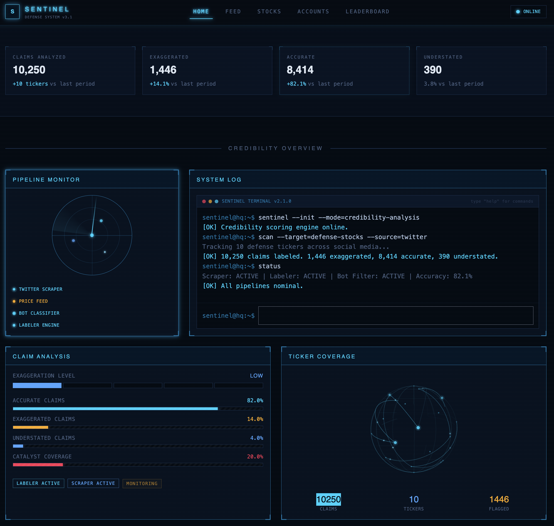The image size is (554, 526).
Task: Click the highlighted 10250 claims value
Action: (x=328, y=499)
